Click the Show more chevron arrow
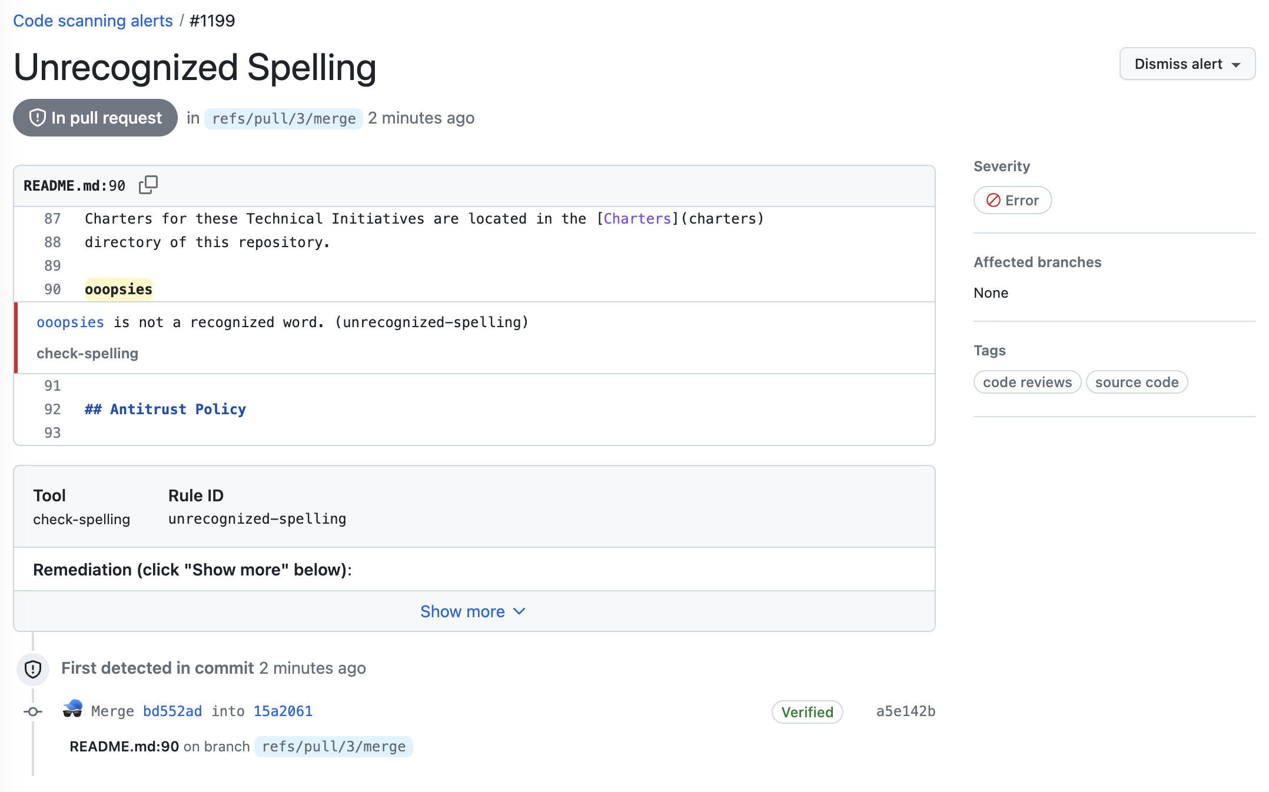Screen dimensions: 1269x792 pyautogui.click(x=519, y=611)
